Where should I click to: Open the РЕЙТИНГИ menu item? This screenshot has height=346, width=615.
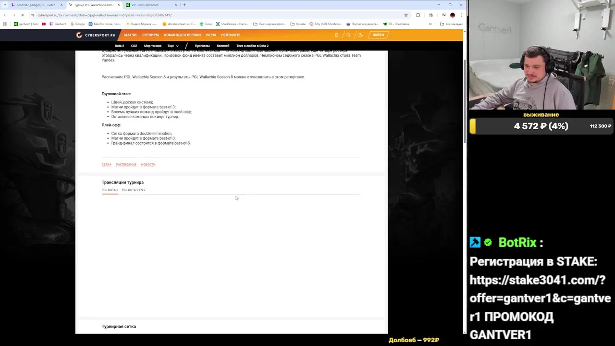point(230,35)
